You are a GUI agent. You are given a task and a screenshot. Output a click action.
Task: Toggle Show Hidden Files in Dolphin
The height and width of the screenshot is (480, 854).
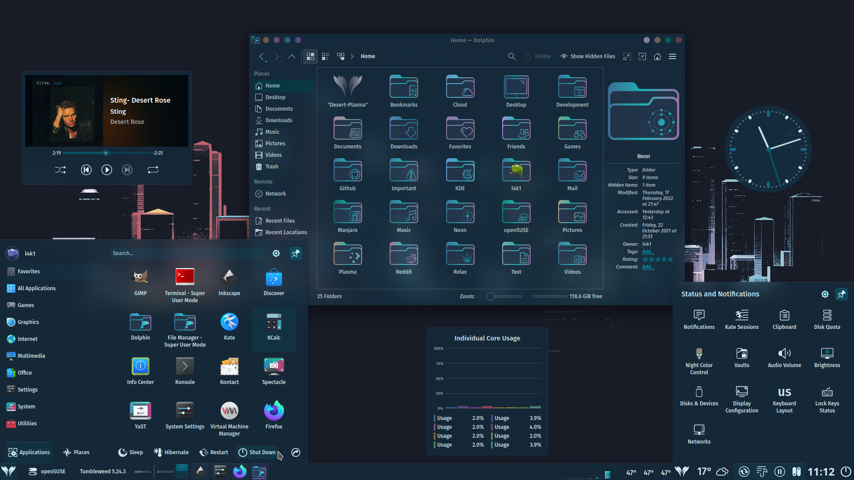588,56
